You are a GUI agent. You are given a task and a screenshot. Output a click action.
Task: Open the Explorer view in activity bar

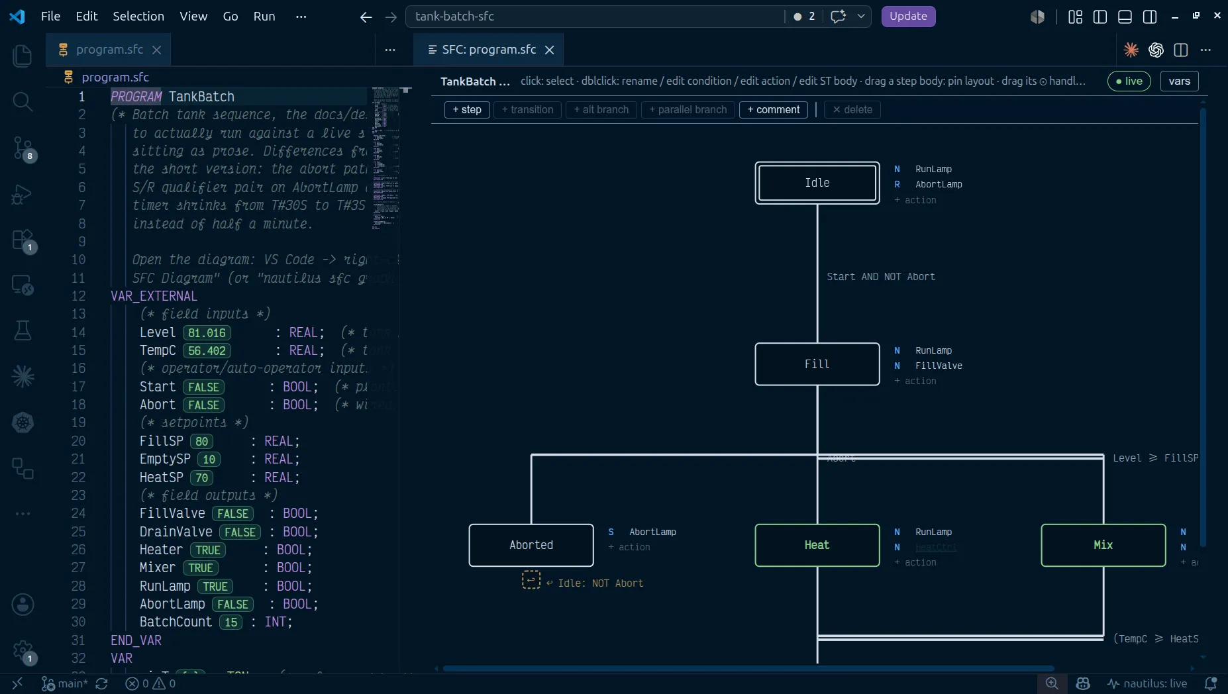23,56
